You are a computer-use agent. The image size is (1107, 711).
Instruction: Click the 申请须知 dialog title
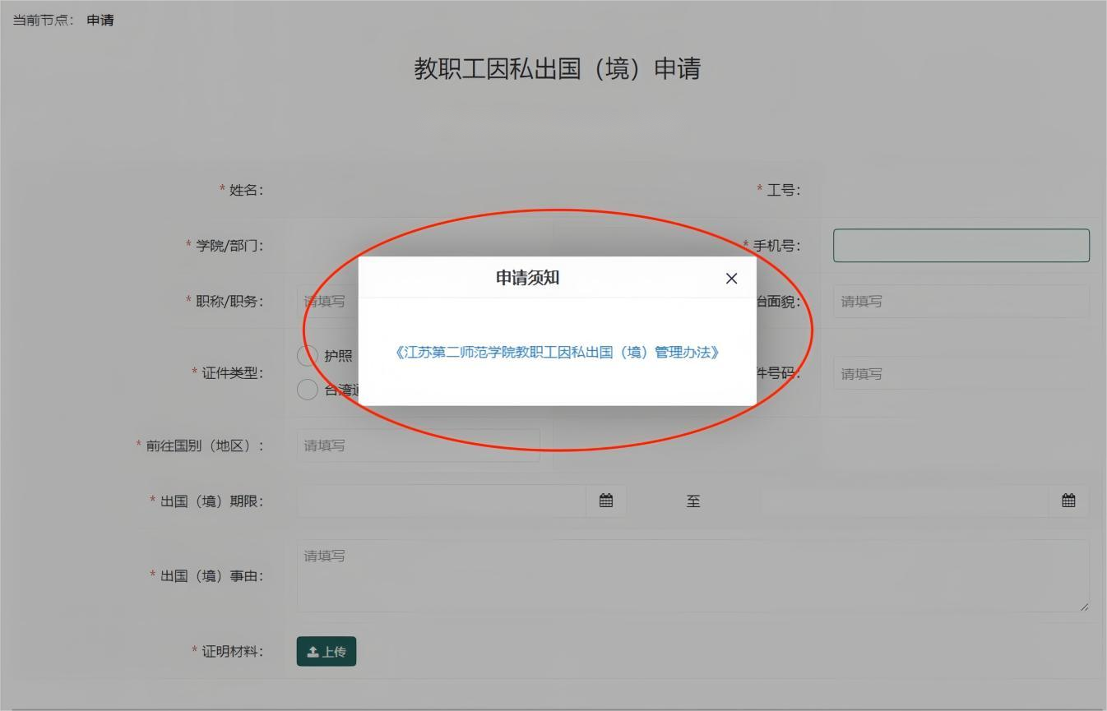pyautogui.click(x=527, y=278)
